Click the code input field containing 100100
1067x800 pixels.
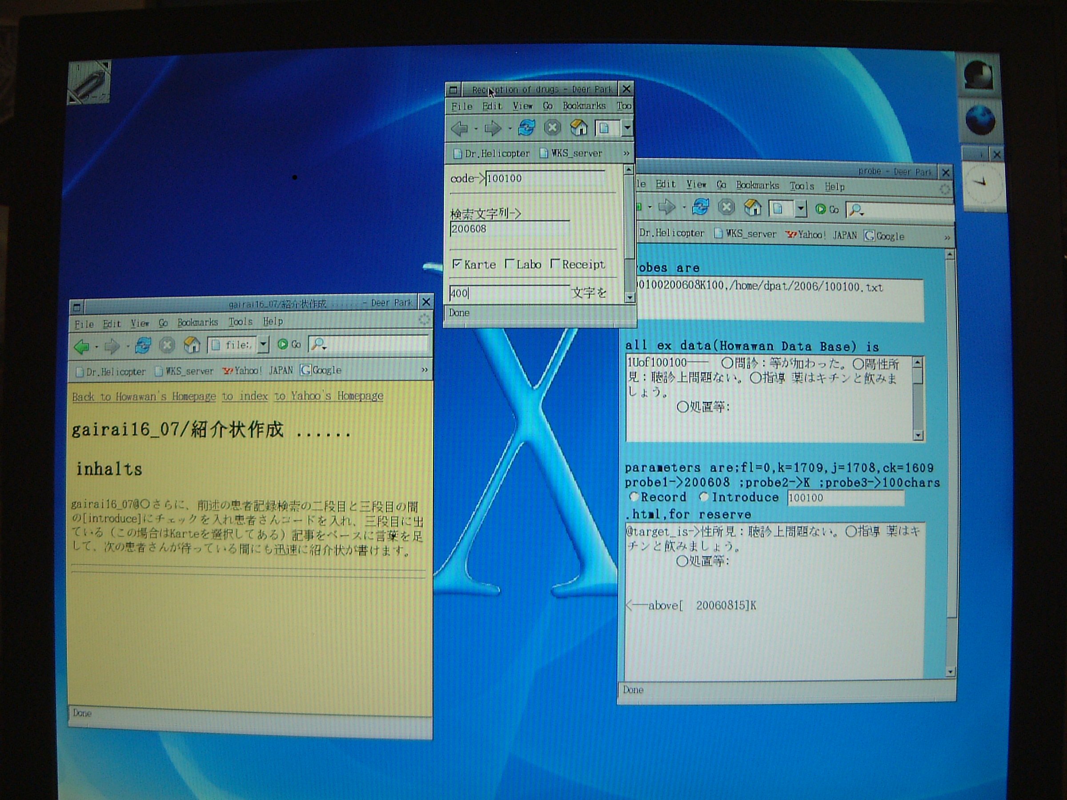[x=546, y=178]
